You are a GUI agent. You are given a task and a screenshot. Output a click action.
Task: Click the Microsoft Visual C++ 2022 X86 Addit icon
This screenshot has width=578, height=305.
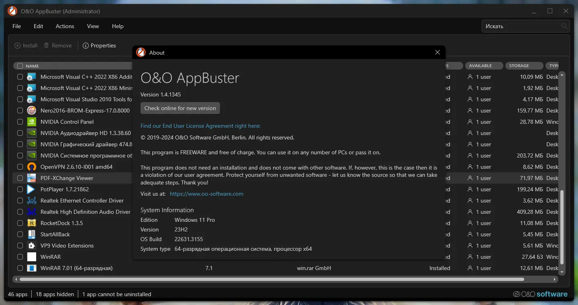tap(32, 77)
